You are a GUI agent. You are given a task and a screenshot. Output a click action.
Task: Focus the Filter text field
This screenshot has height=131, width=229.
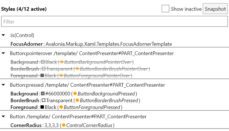coord(114,21)
